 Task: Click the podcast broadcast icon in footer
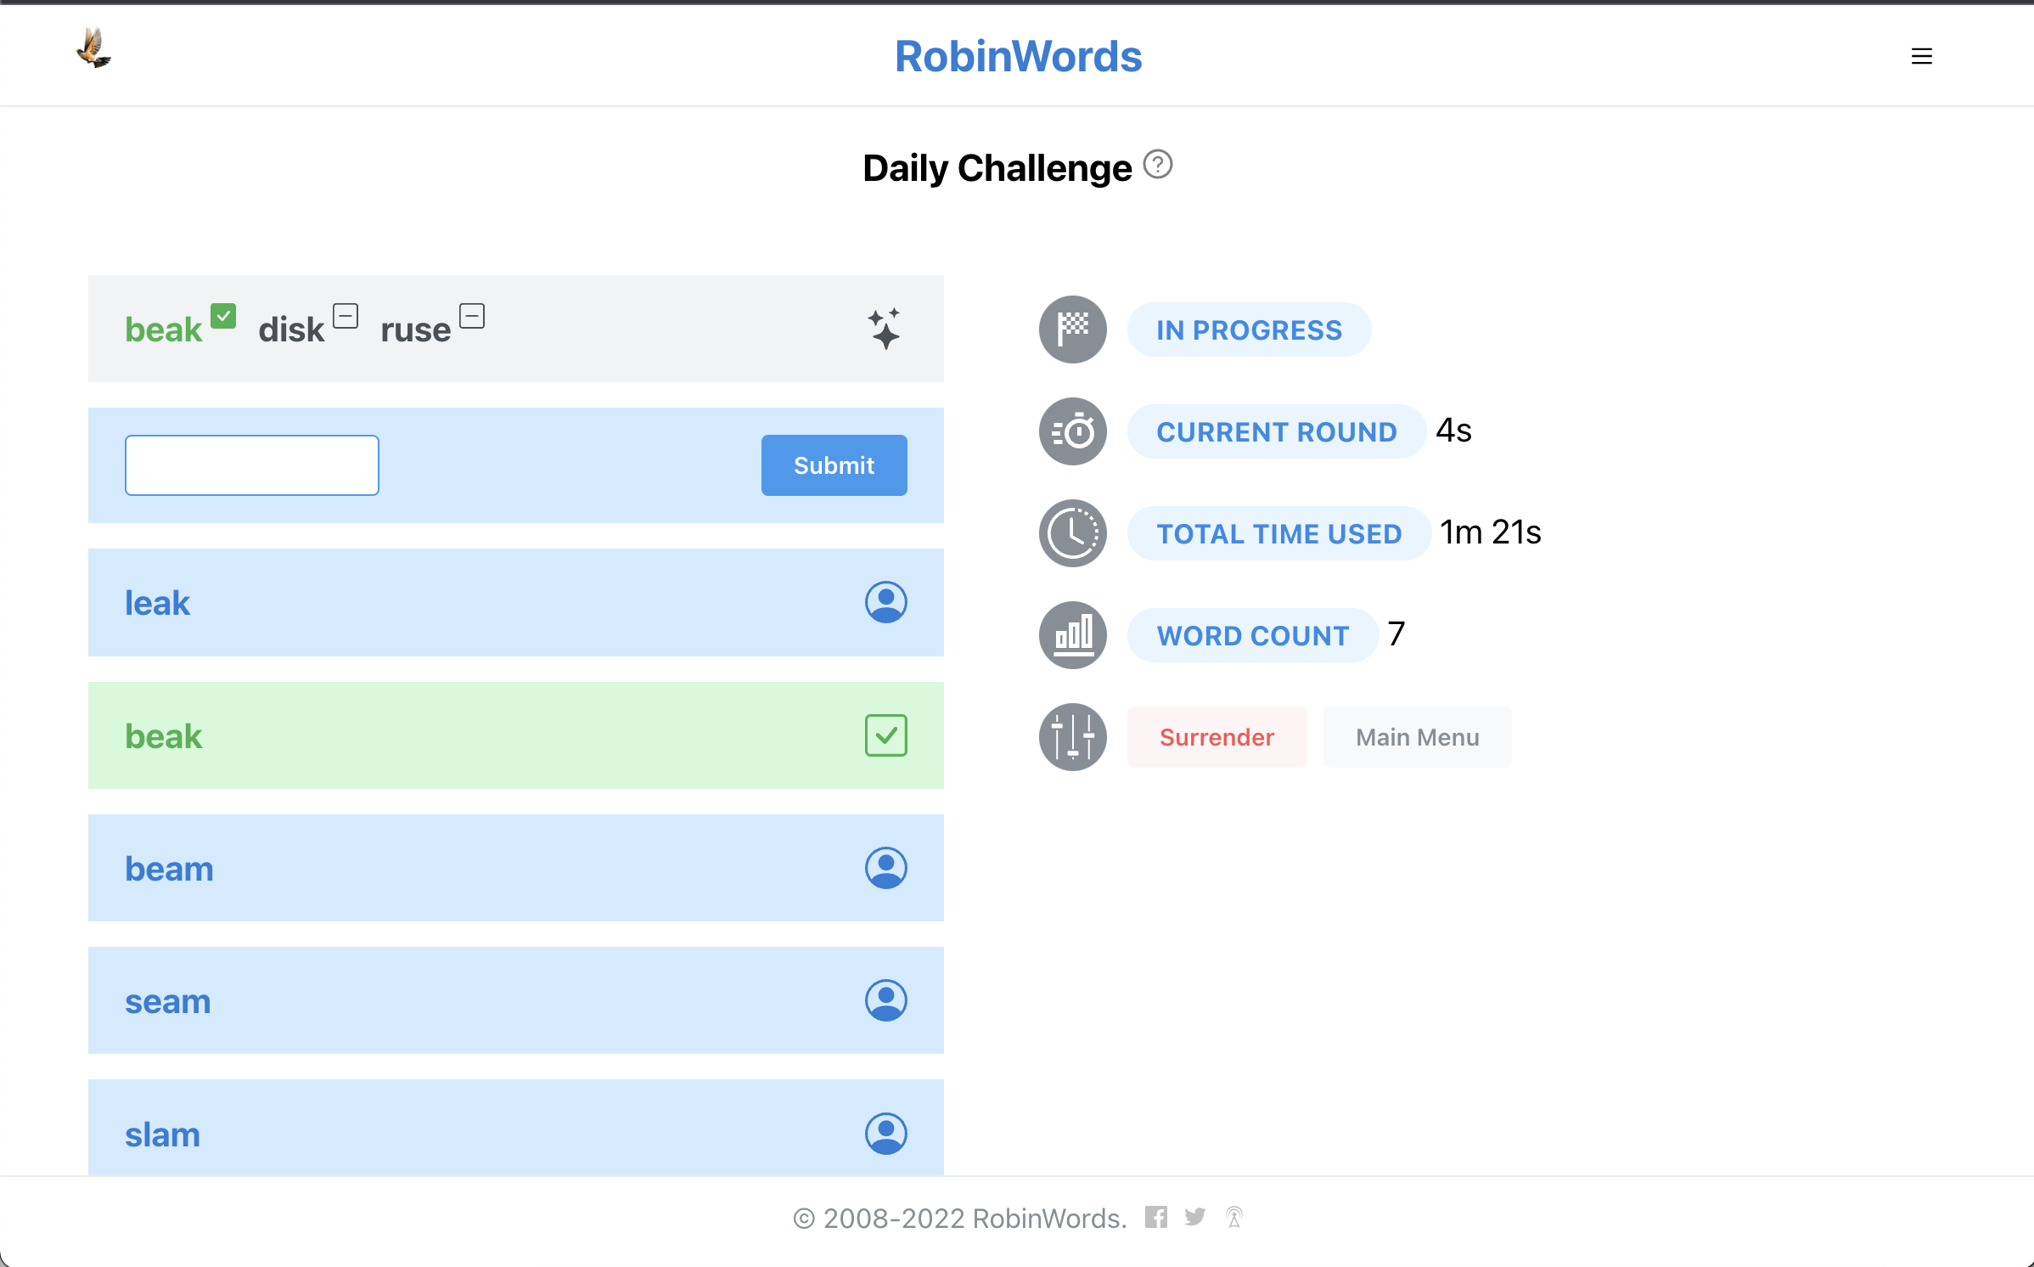click(x=1234, y=1217)
